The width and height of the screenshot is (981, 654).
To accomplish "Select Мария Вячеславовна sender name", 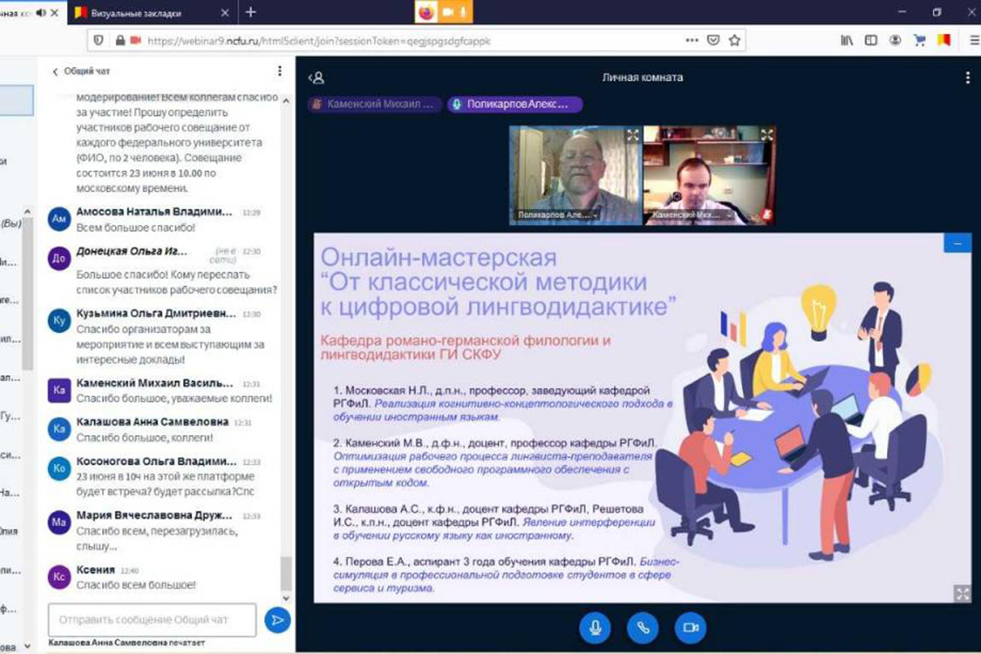I will point(155,516).
